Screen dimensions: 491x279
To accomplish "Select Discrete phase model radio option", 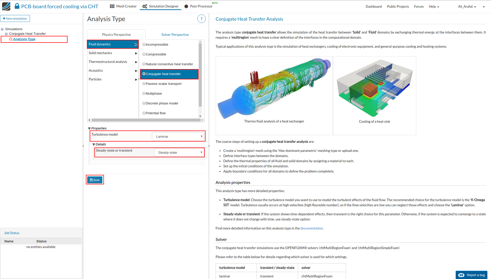I will tap(144, 103).
